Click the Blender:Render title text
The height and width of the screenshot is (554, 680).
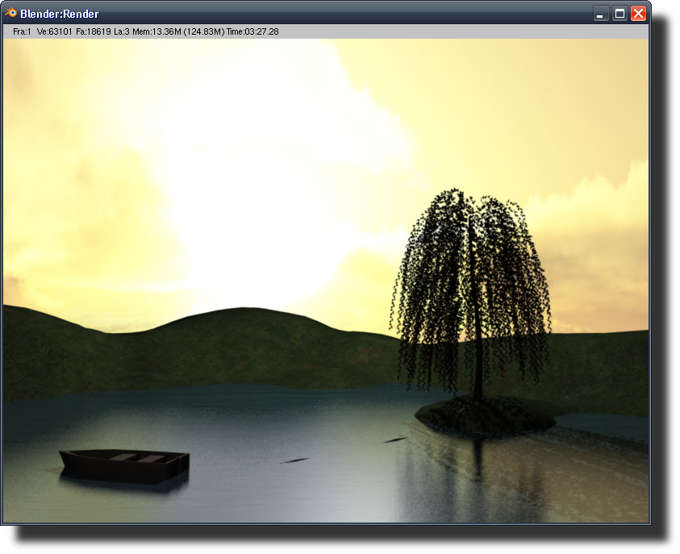click(60, 14)
